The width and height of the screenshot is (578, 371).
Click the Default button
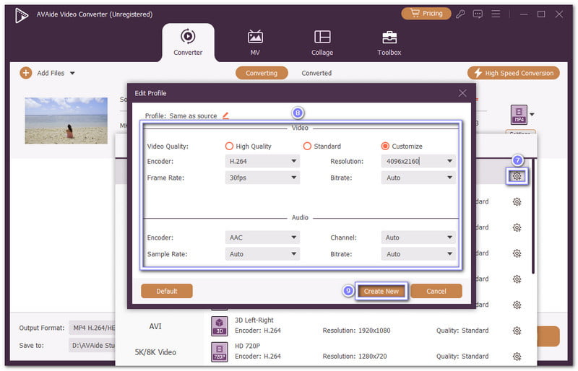(167, 291)
